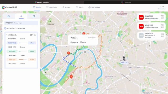Open the Дашборд navigation tab

[x=51, y=7]
